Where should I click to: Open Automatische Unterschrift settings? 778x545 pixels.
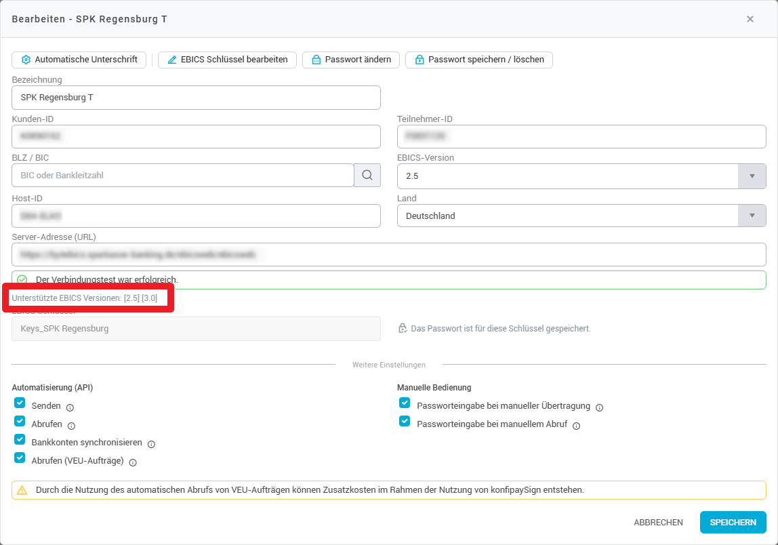[79, 60]
